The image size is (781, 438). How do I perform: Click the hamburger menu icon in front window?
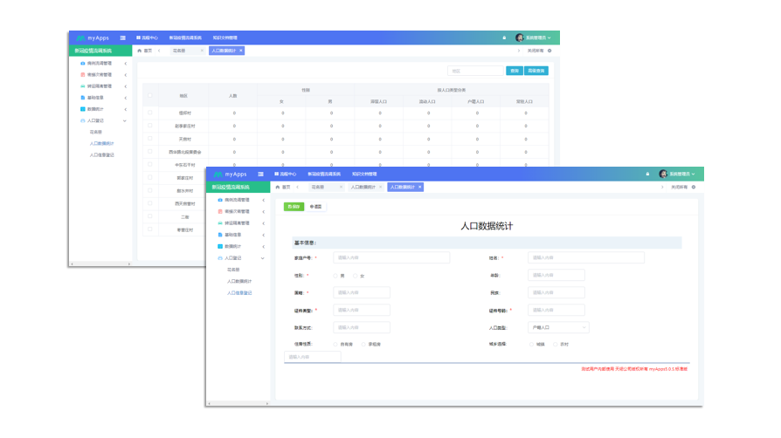coord(260,175)
